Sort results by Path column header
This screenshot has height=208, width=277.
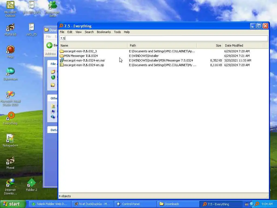[162, 45]
